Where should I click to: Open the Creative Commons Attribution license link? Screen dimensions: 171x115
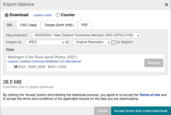pos(44,61)
